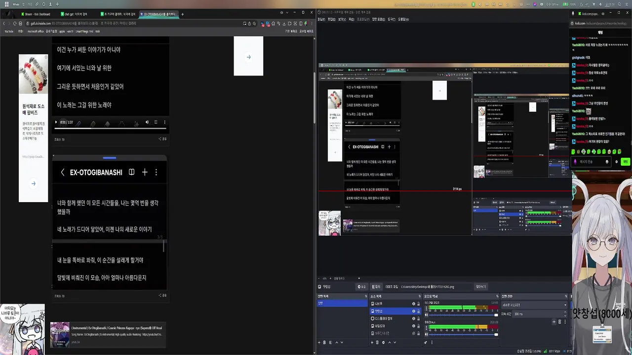Pop out the audio mixer dock
The width and height of the screenshot is (632, 355).
[x=497, y=296]
